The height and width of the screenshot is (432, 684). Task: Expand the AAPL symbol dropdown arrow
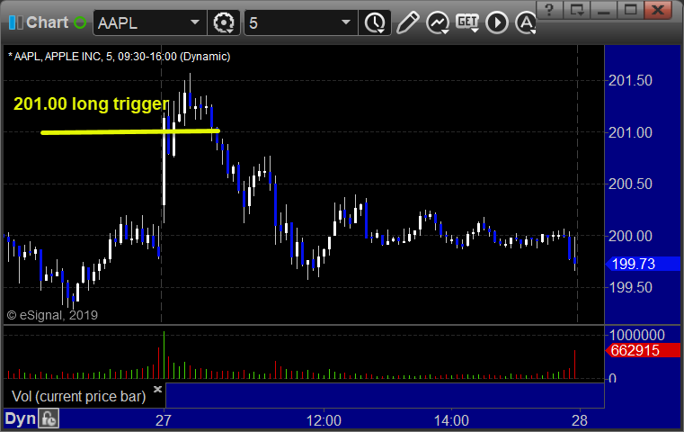point(195,22)
